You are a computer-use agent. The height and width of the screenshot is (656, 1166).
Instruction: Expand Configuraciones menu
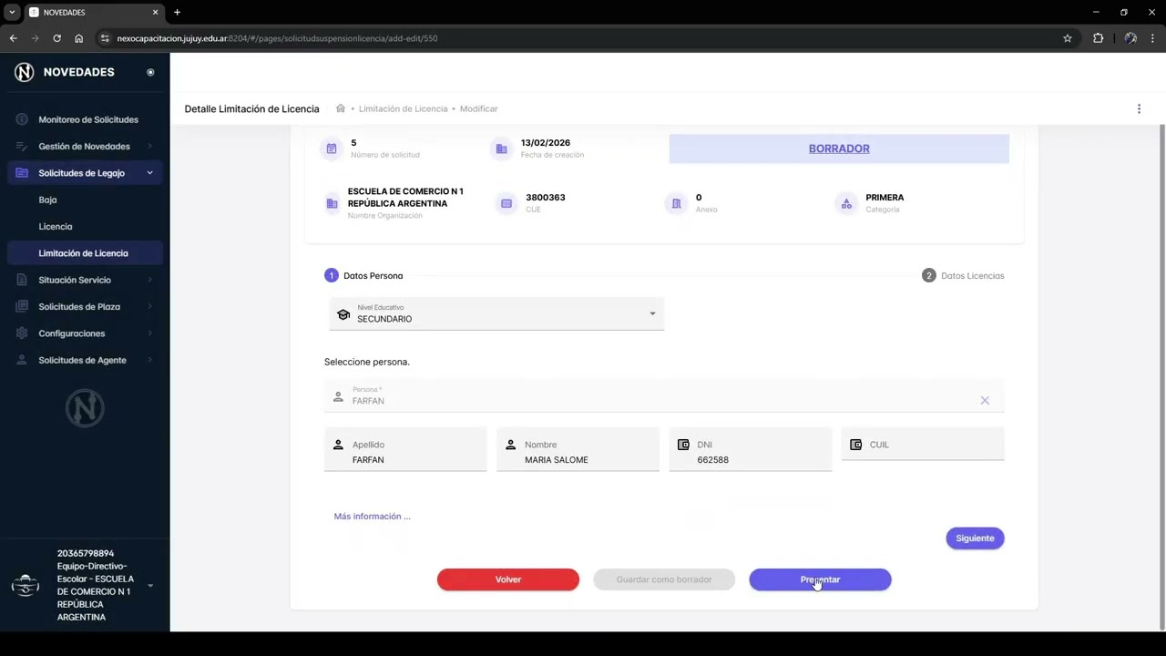coord(85,333)
